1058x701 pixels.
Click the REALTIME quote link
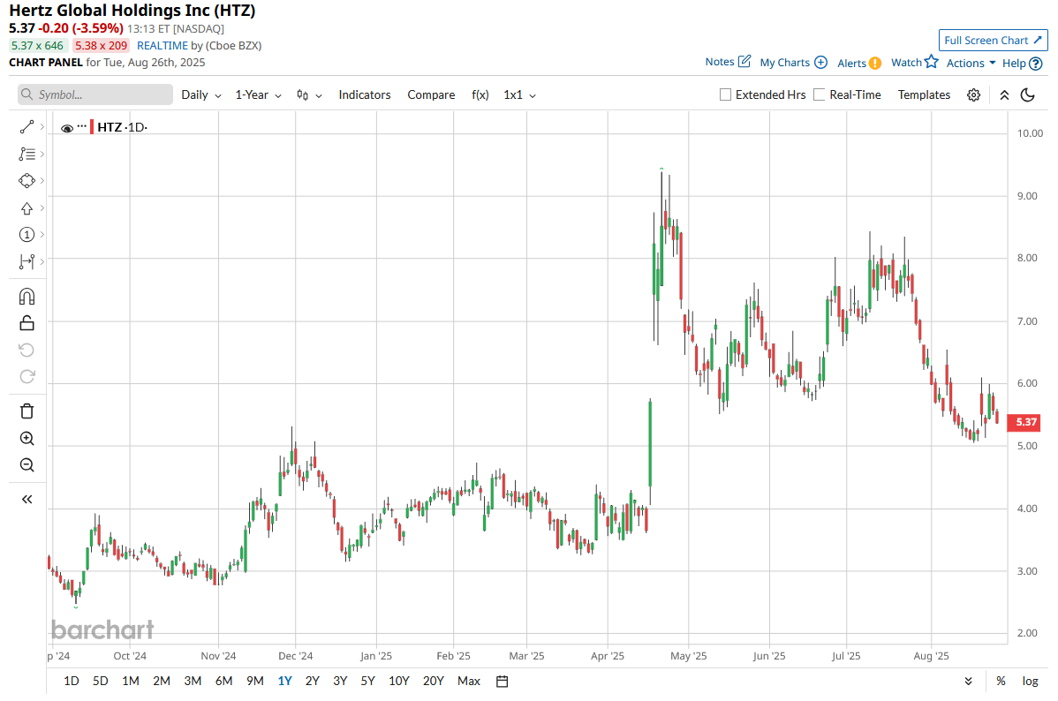point(162,46)
